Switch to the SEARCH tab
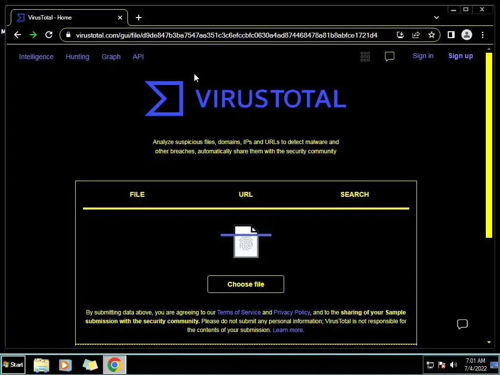Image resolution: width=500 pixels, height=375 pixels. pyautogui.click(x=354, y=194)
